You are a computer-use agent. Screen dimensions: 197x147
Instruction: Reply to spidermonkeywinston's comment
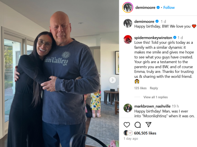154,88
